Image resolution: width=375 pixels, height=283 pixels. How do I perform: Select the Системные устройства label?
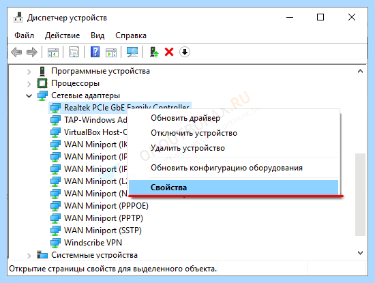(94, 255)
